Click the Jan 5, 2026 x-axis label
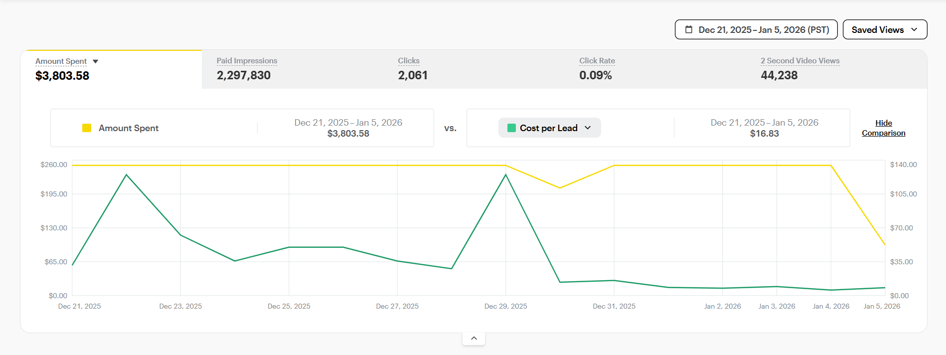 pyautogui.click(x=881, y=306)
